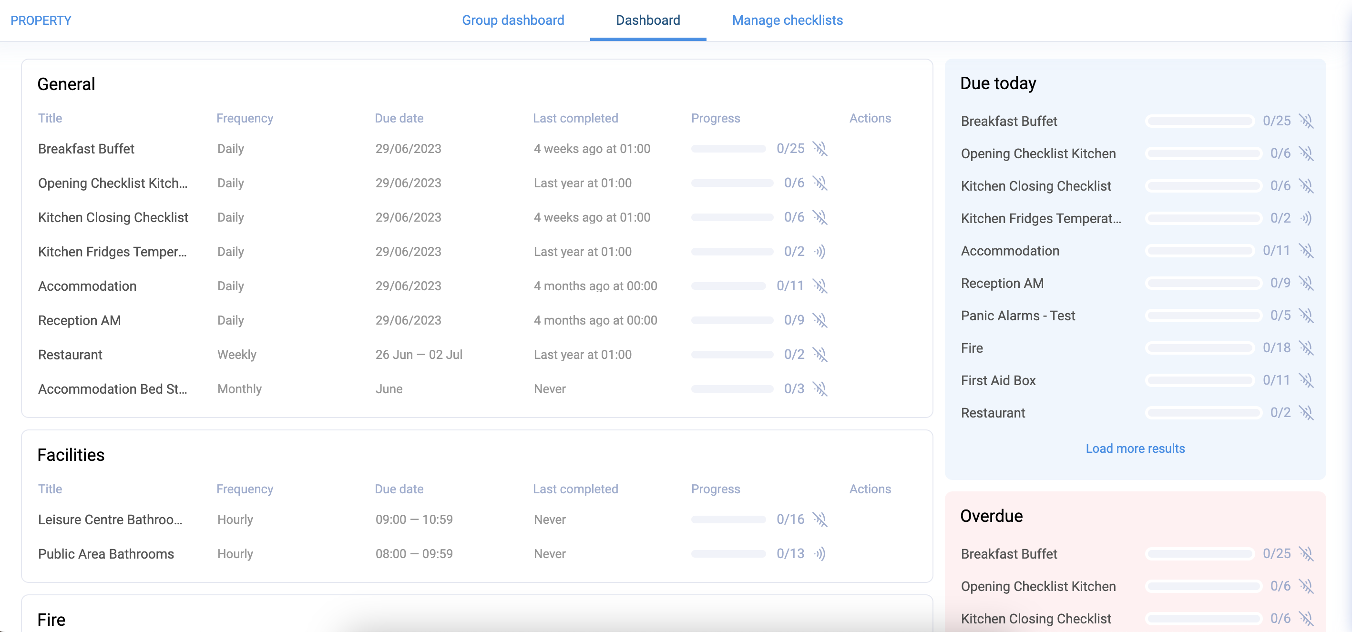1352x632 pixels.
Task: Sort the Facilities table by Frequency
Action: click(245, 489)
